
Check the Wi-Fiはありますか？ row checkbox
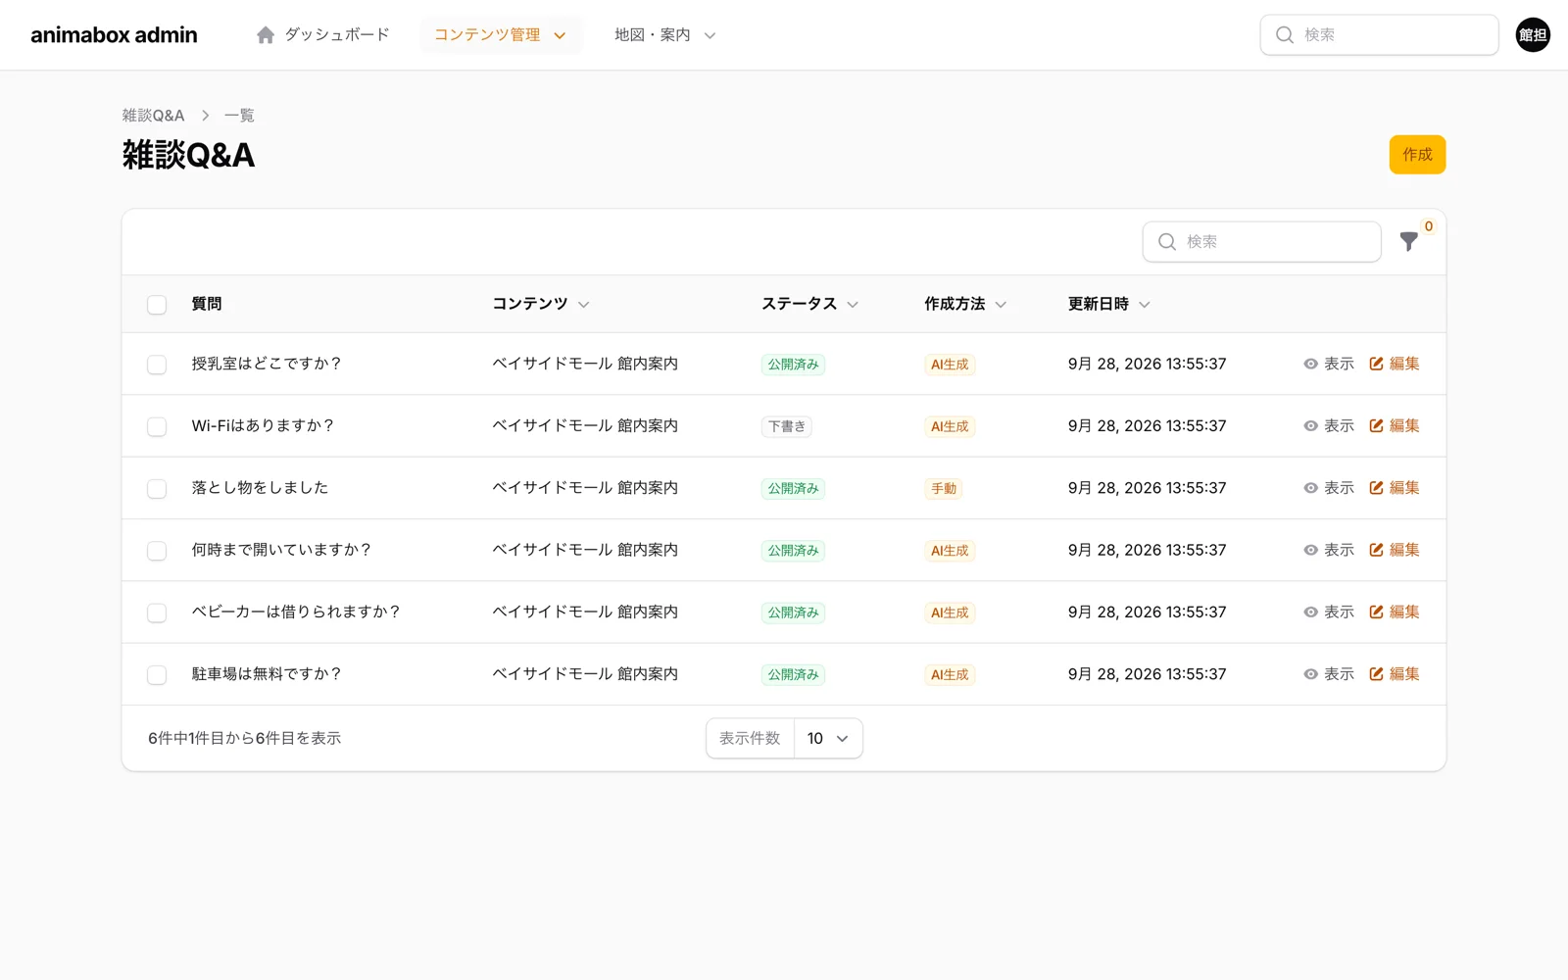click(x=157, y=426)
